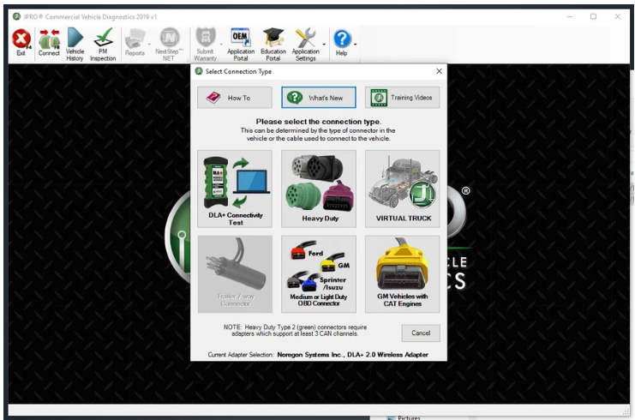The height and width of the screenshot is (420, 635).
Task: Open Vehicle History from toolbar
Action: pos(75,45)
